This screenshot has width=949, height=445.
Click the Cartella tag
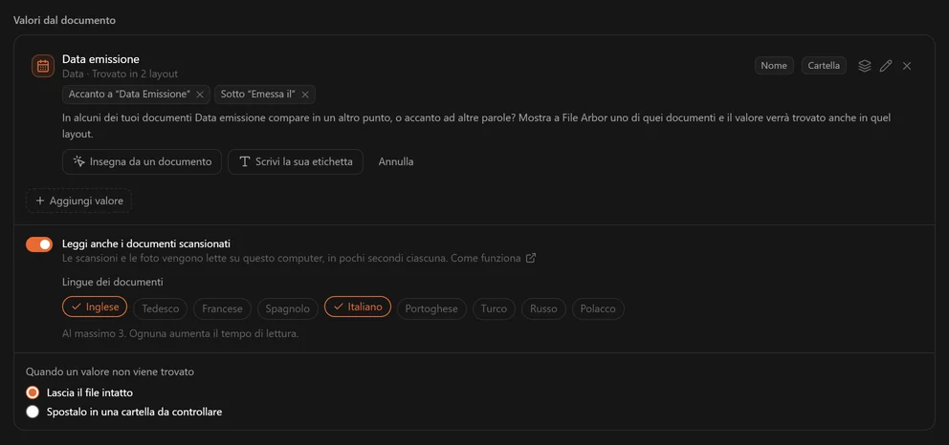click(824, 66)
